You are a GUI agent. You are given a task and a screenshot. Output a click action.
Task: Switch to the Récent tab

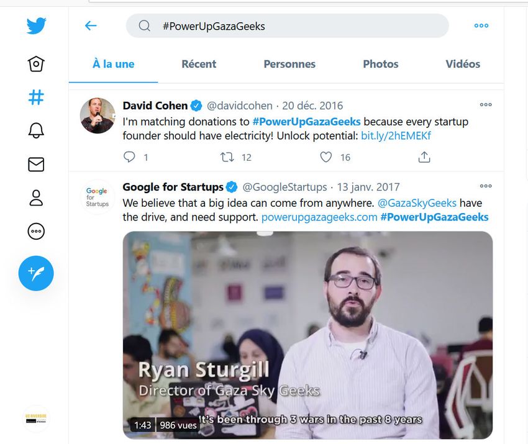click(x=199, y=64)
